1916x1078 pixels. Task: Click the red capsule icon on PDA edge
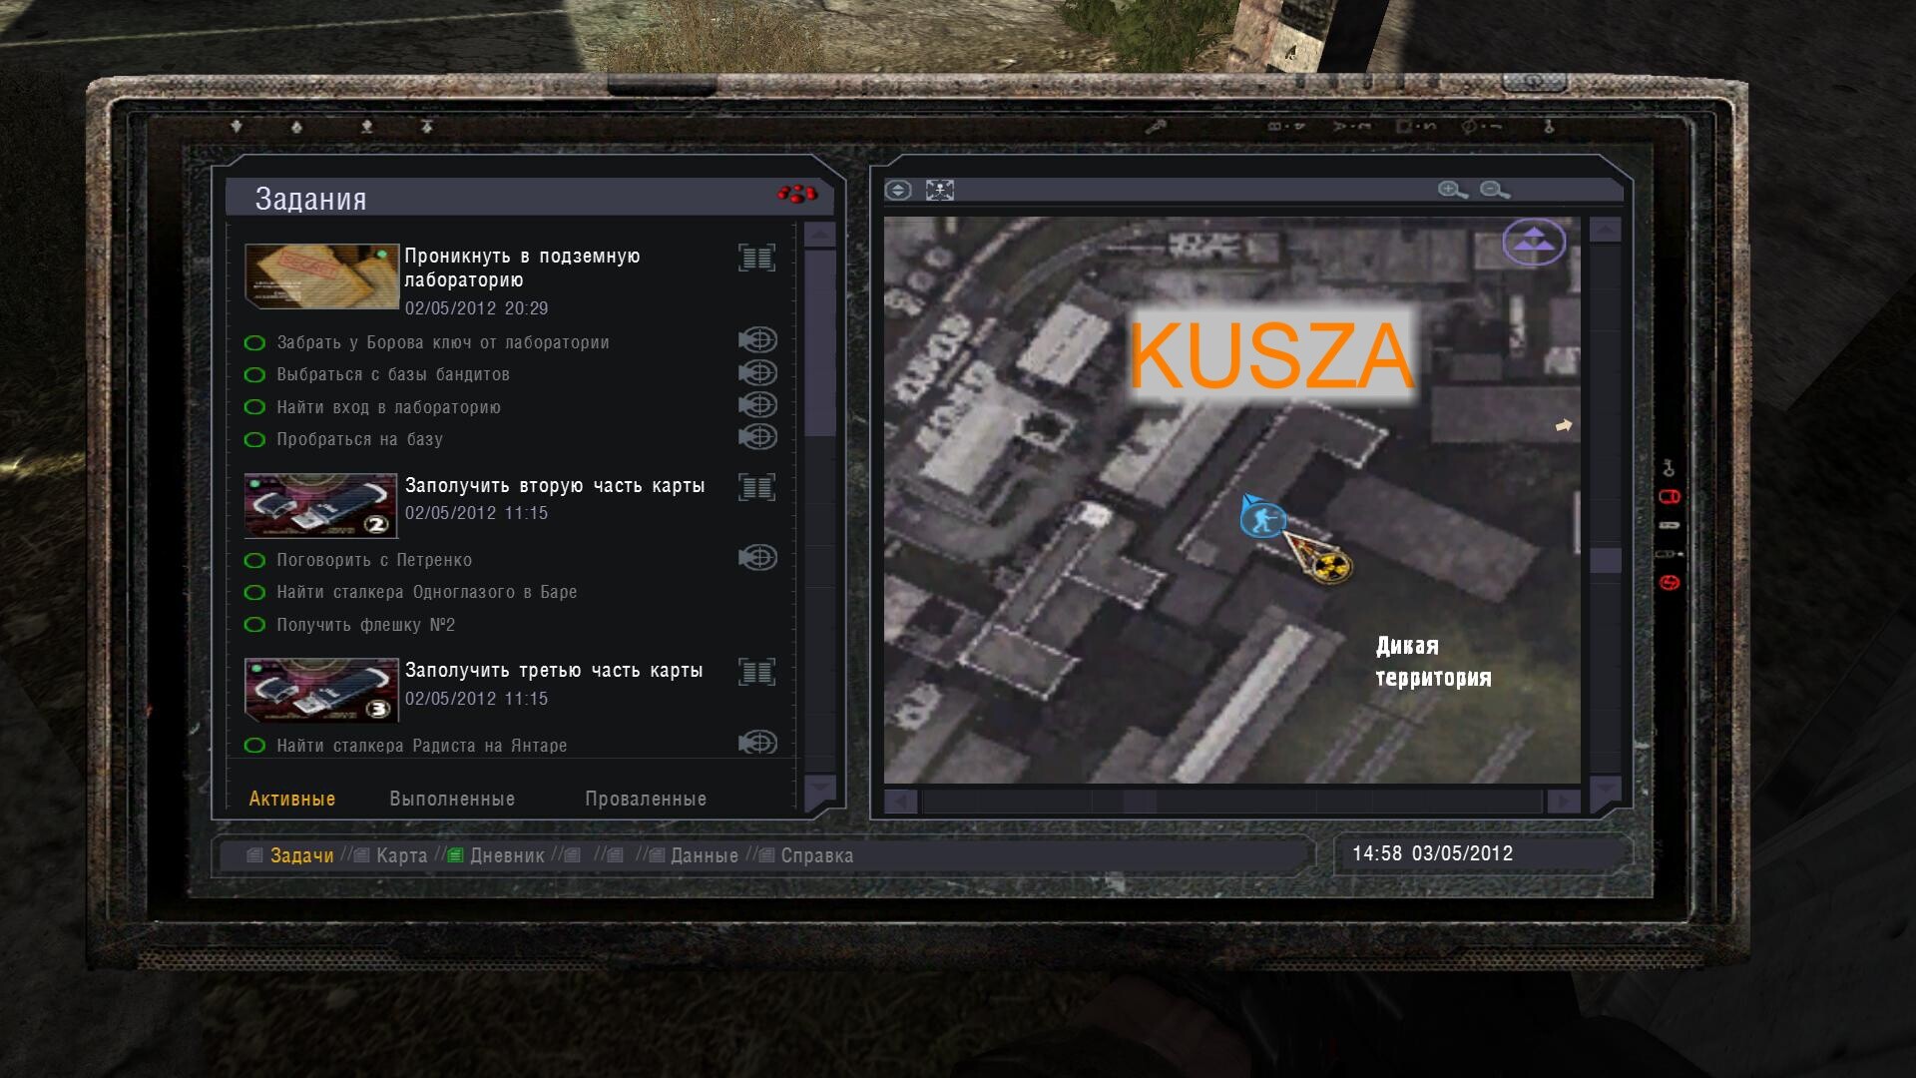pos(1669,496)
